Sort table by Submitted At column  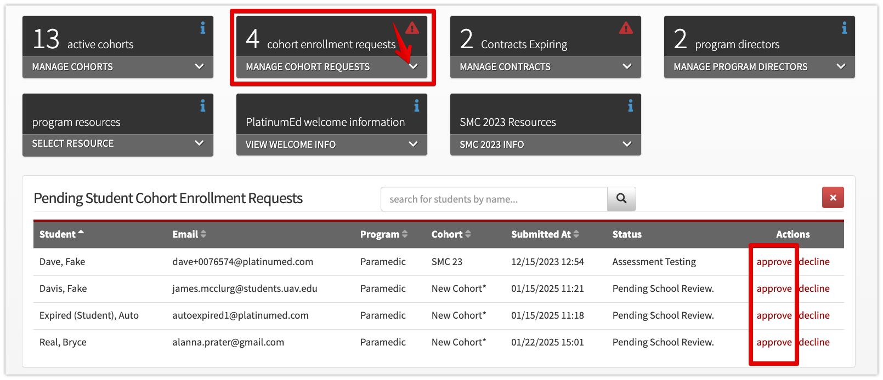click(545, 234)
